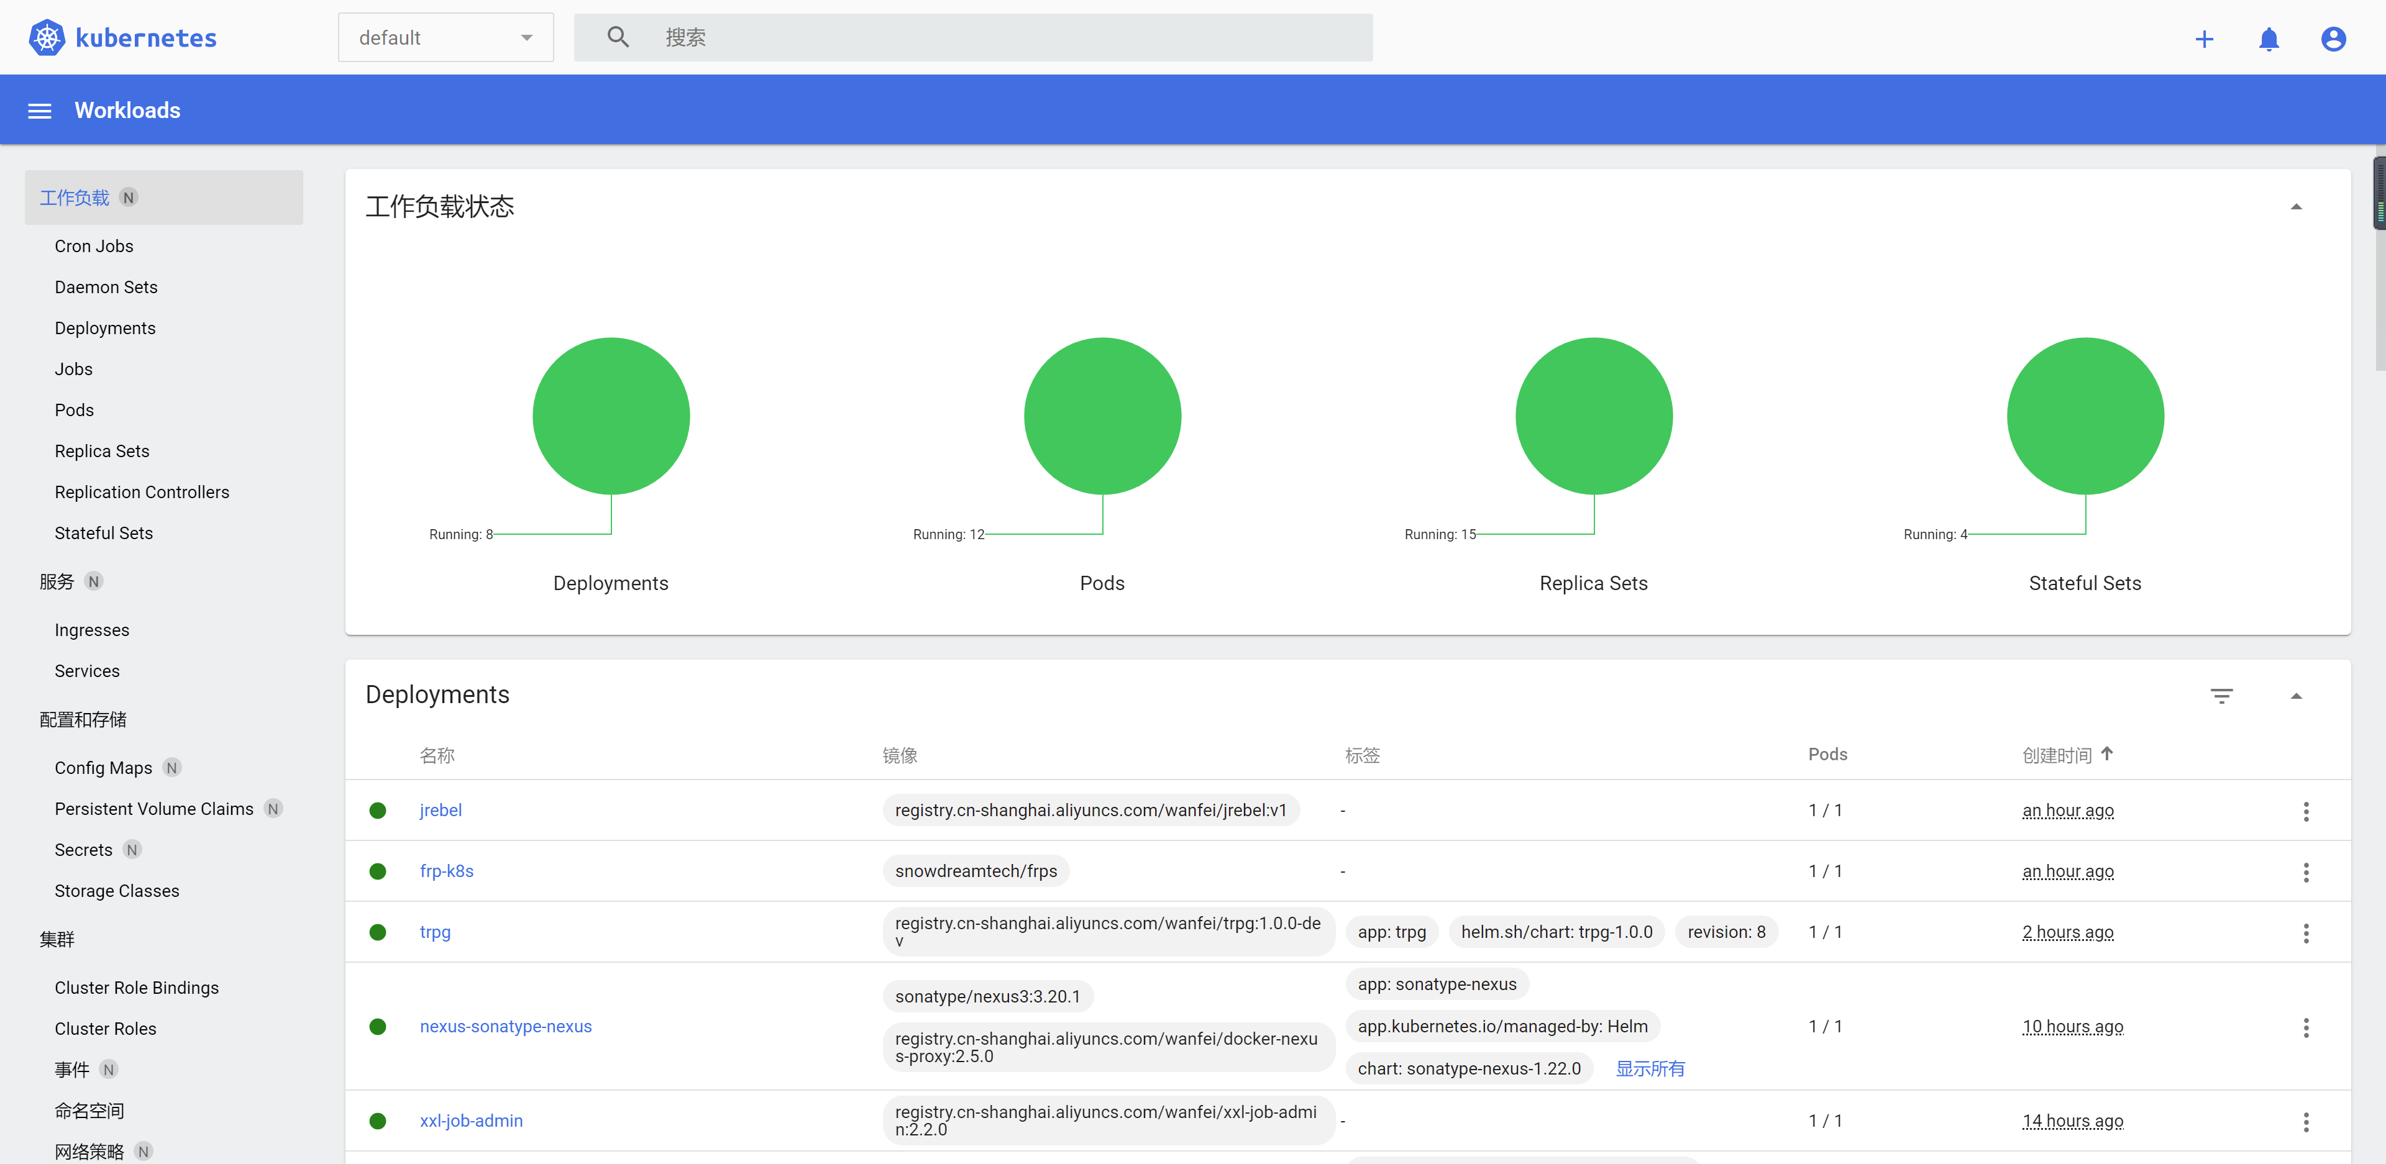Click the green Pods status circle
This screenshot has height=1164, width=2386.
point(1102,416)
